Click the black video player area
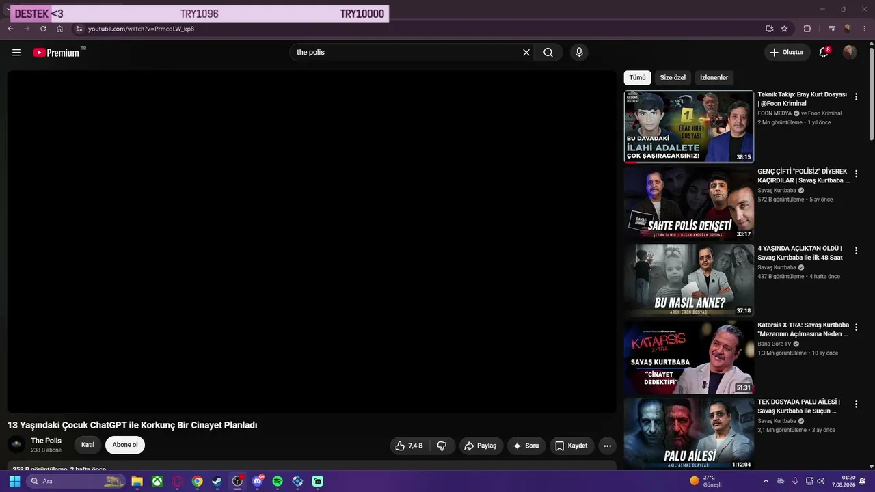875x492 pixels. click(312, 242)
